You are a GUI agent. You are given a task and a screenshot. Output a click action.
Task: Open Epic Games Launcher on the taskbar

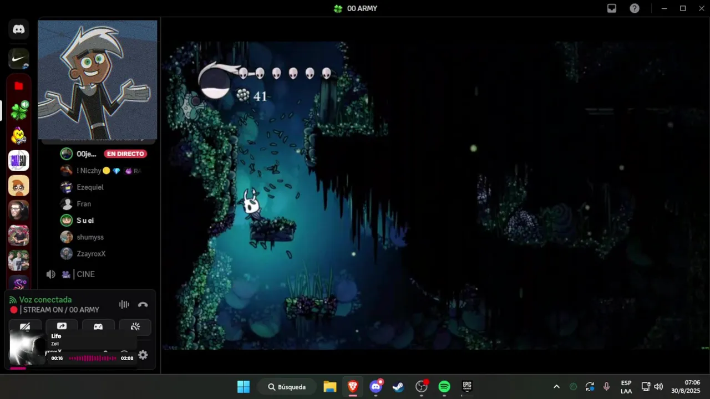(467, 387)
